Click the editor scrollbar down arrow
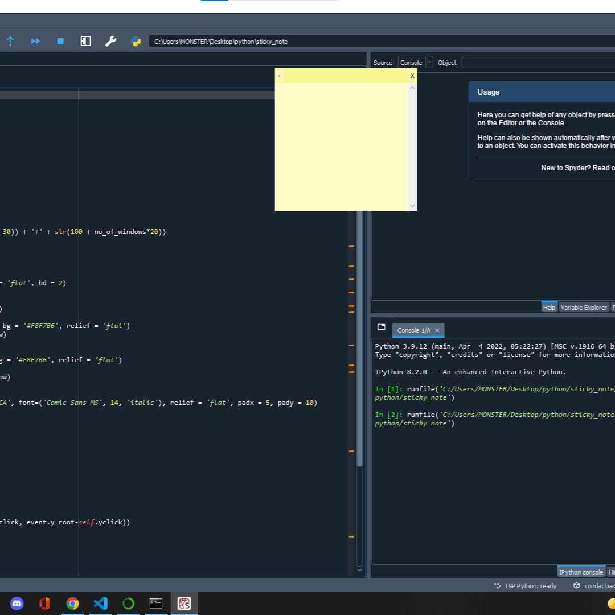This screenshot has width=615, height=615. (x=360, y=571)
